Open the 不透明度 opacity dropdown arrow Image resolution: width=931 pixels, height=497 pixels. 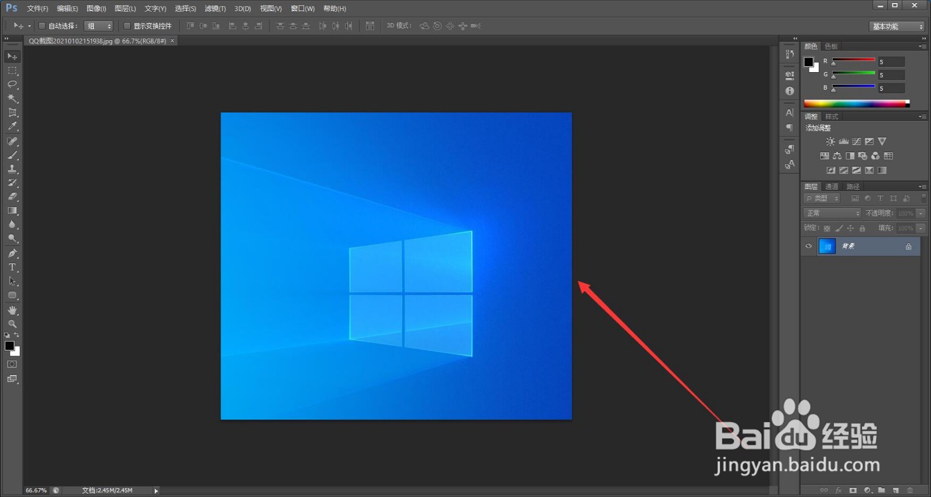pos(921,213)
